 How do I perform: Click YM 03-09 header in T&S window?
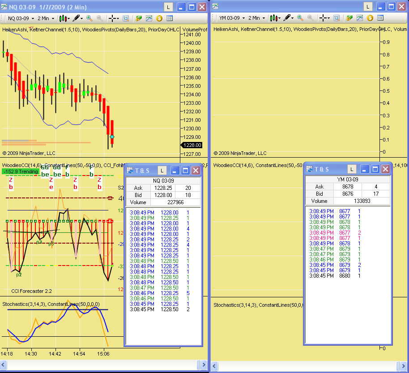(x=348, y=179)
